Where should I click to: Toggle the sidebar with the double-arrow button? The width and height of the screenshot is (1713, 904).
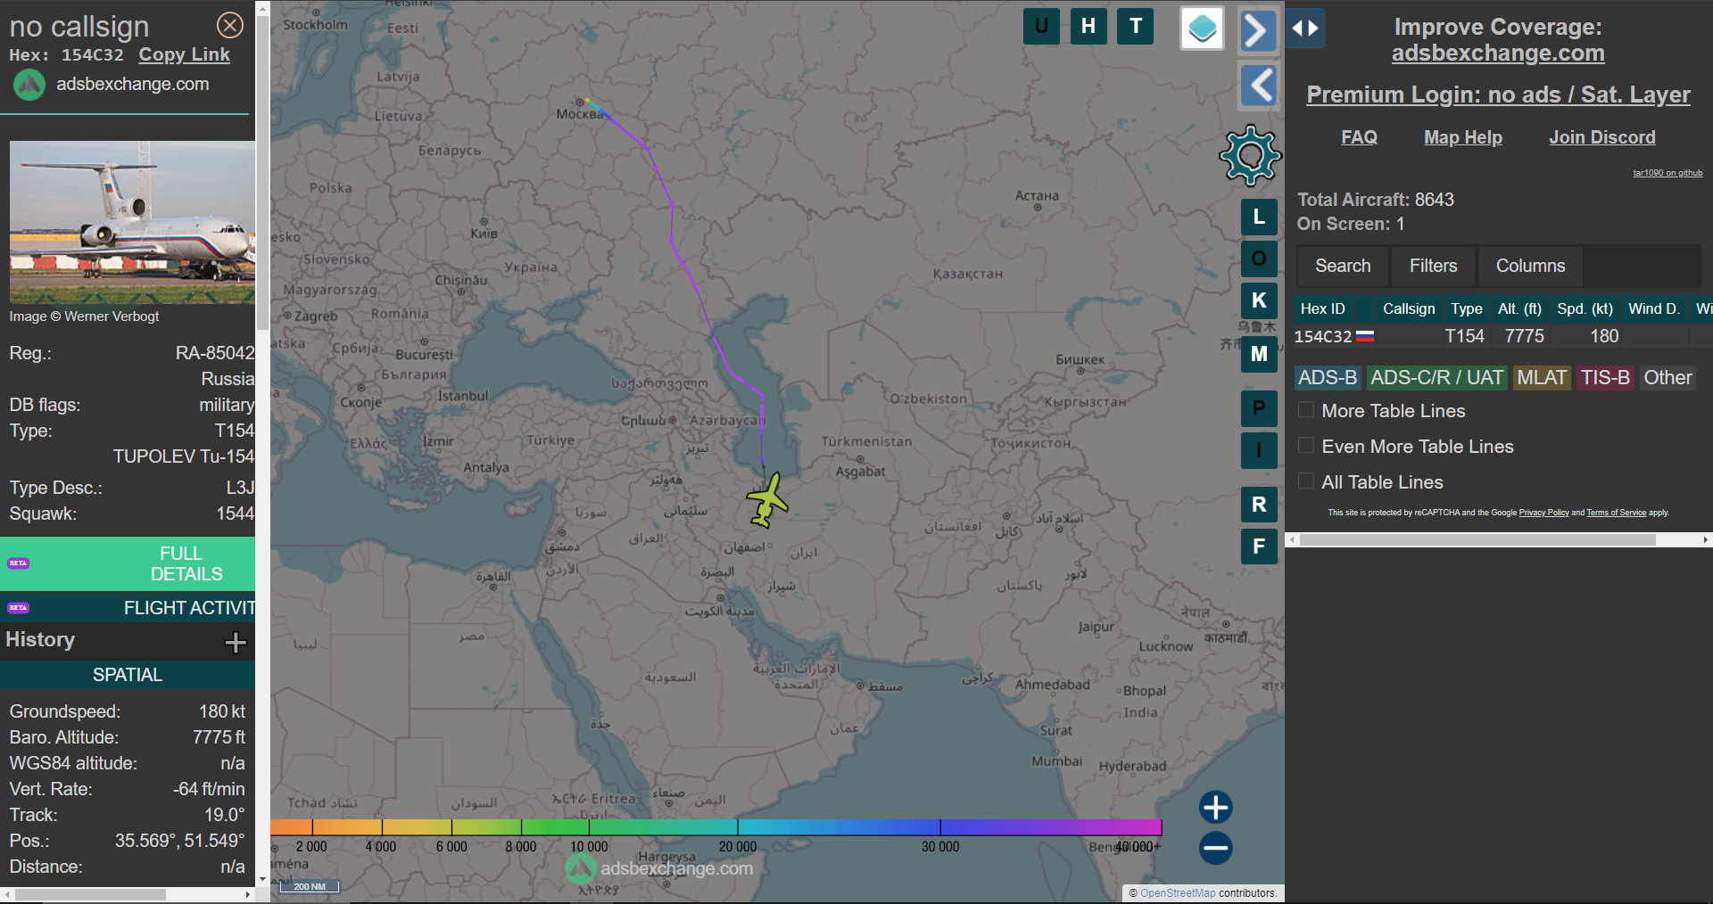click(x=1305, y=29)
